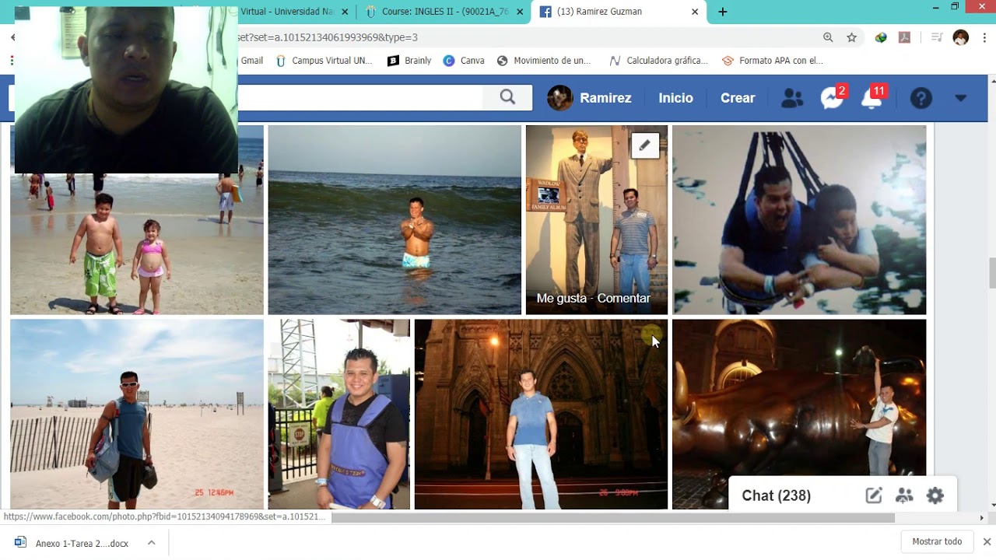Viewport: 996px width, 560px height.
Task: Click the create group icon in Chat bar
Action: (x=904, y=495)
